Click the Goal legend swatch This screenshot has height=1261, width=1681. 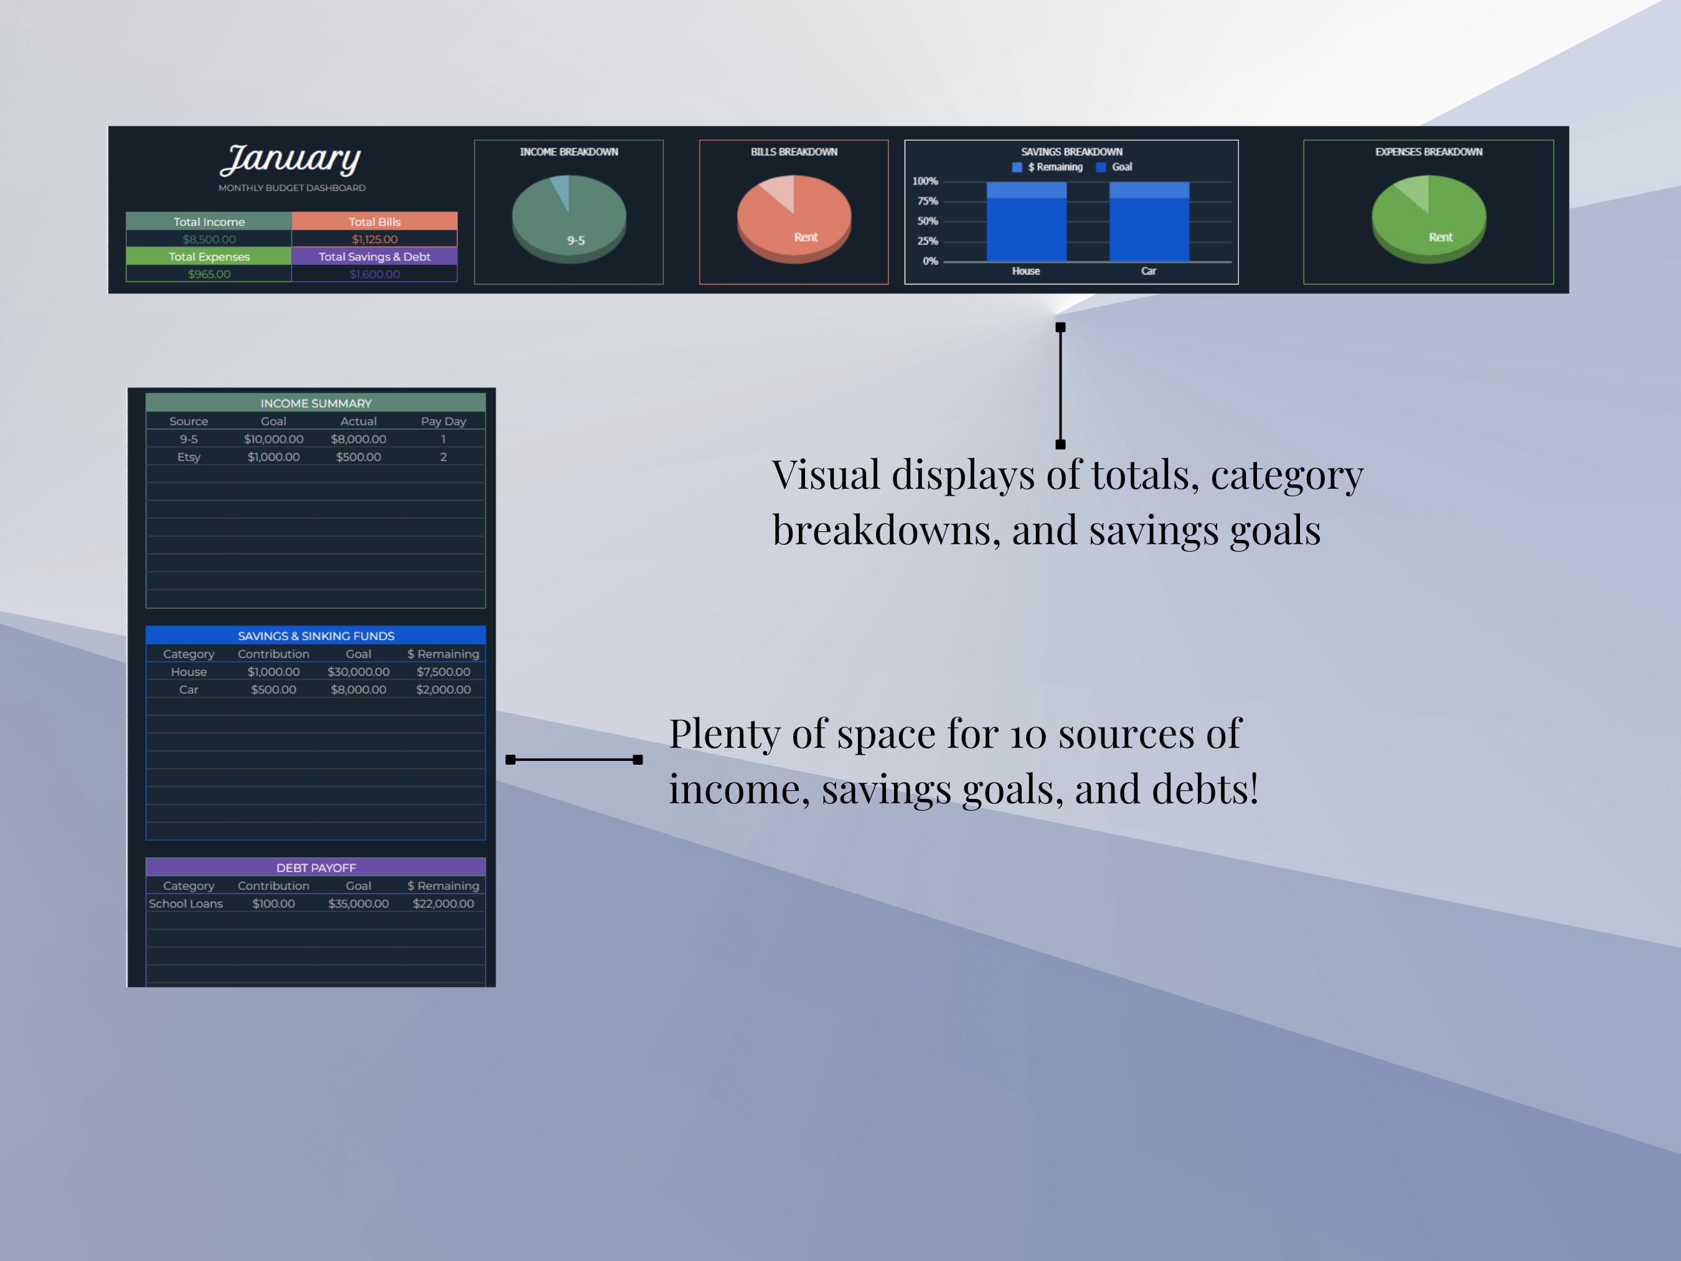(x=1100, y=168)
